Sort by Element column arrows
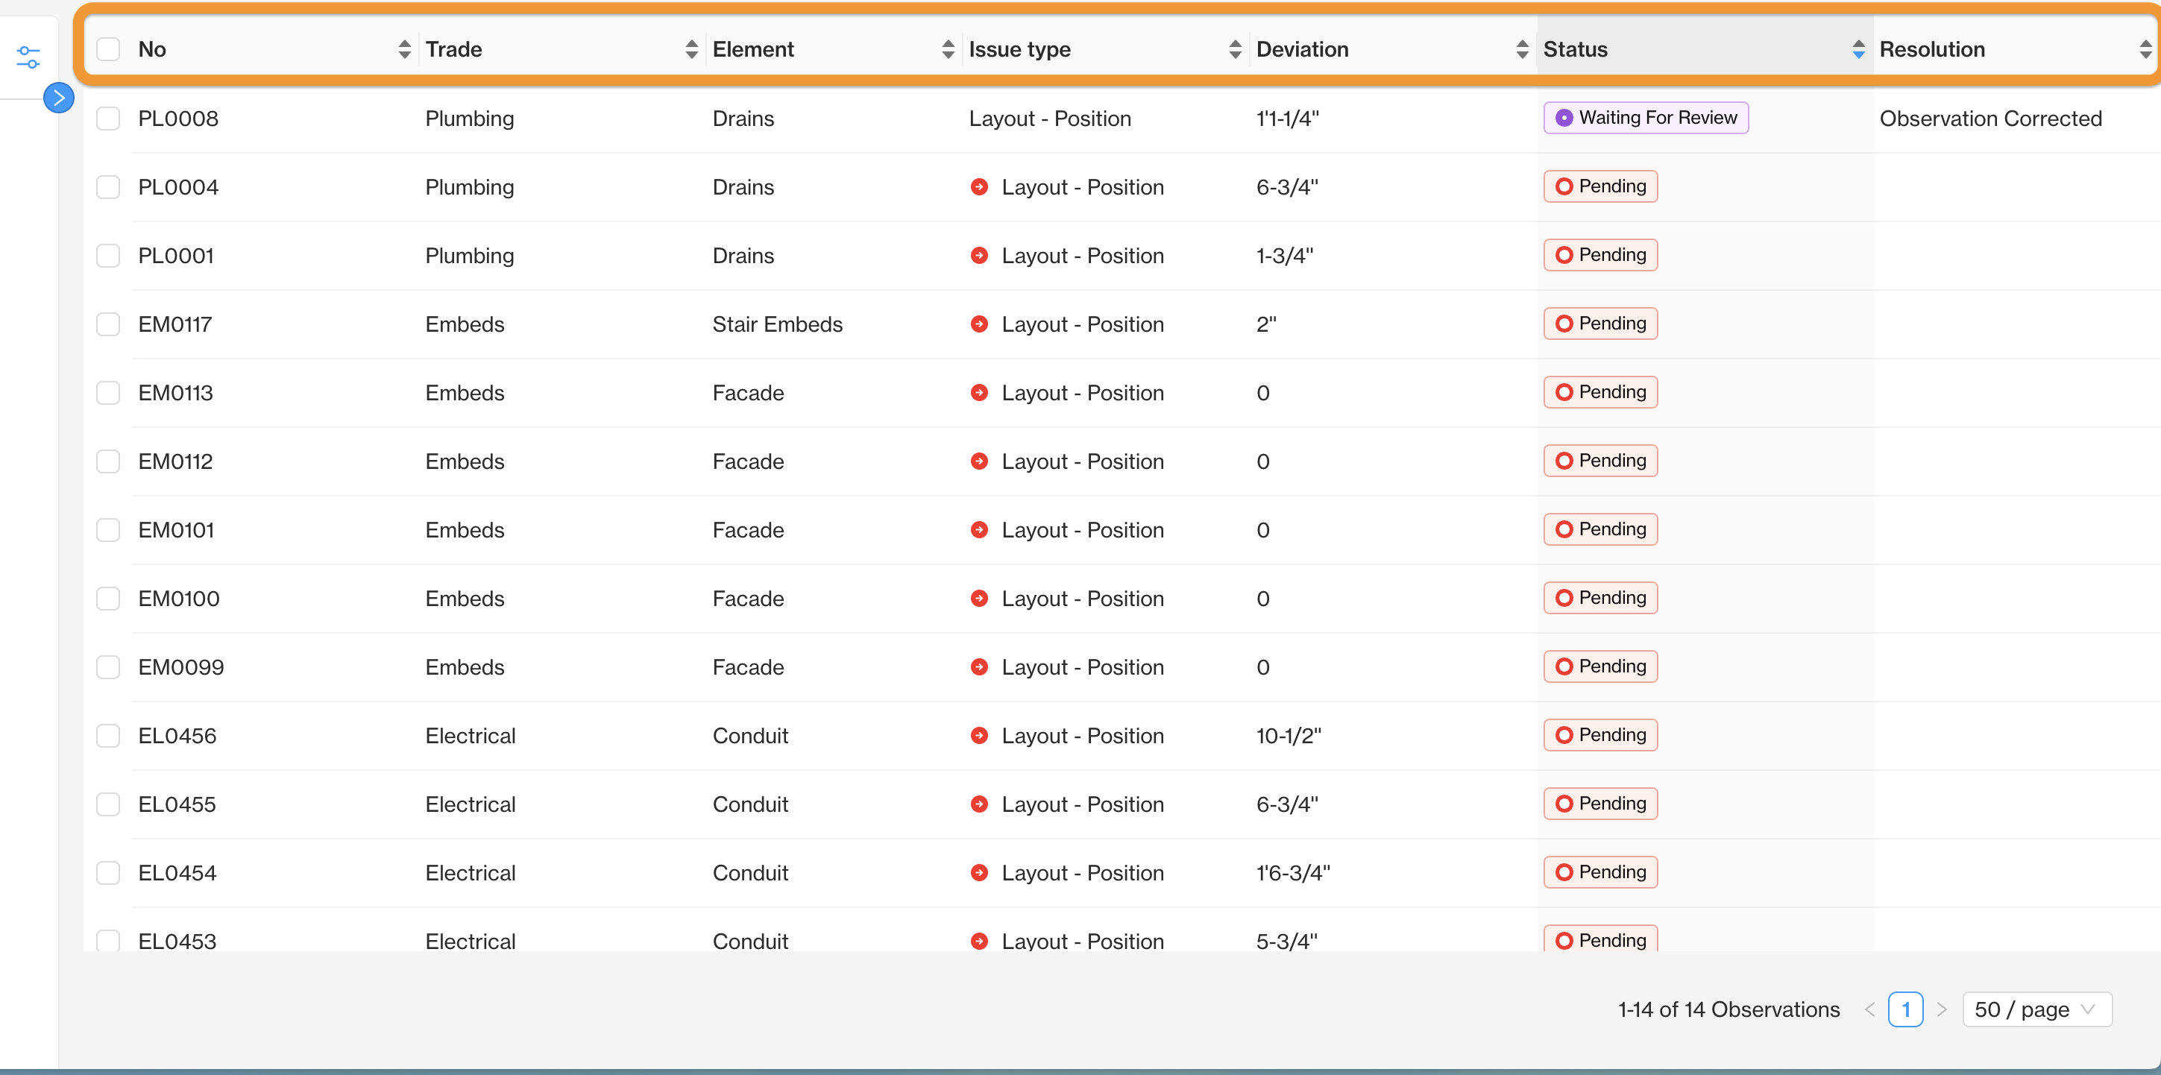2161x1075 pixels. pos(948,49)
